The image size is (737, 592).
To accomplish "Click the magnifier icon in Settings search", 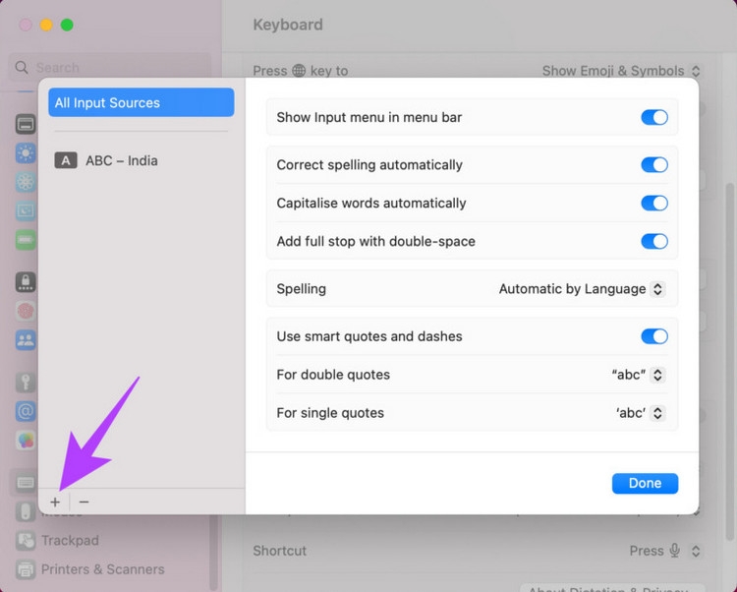I will [22, 67].
